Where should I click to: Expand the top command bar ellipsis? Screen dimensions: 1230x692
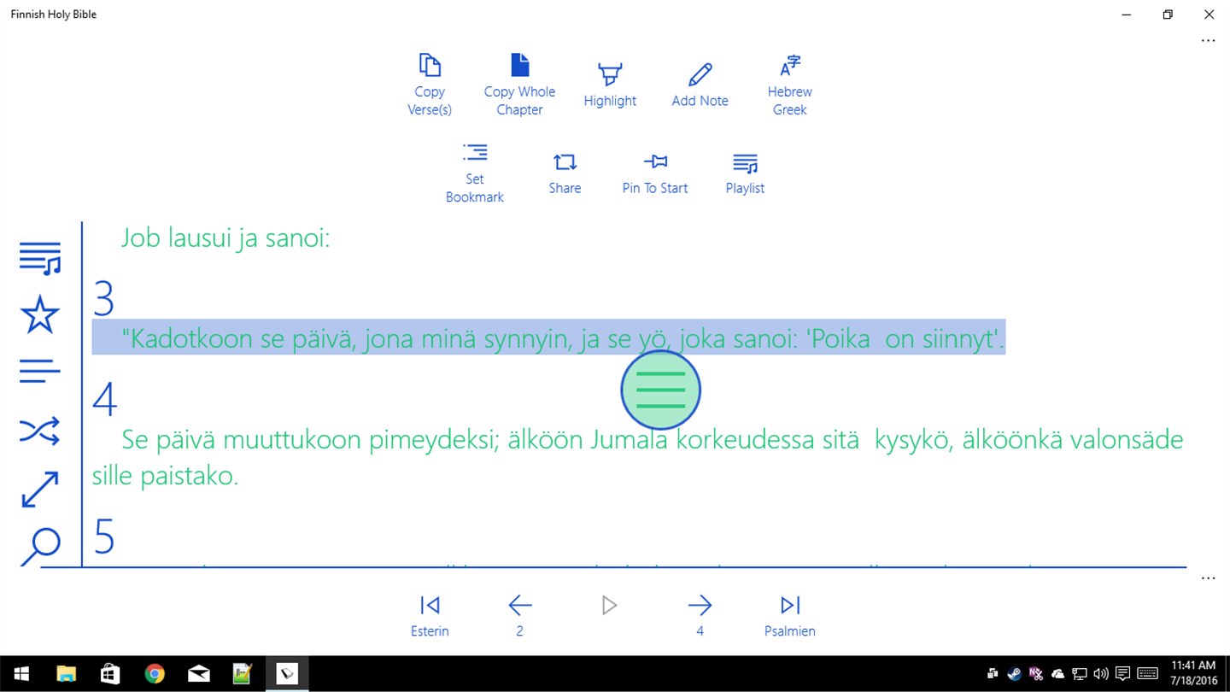pos(1208,40)
